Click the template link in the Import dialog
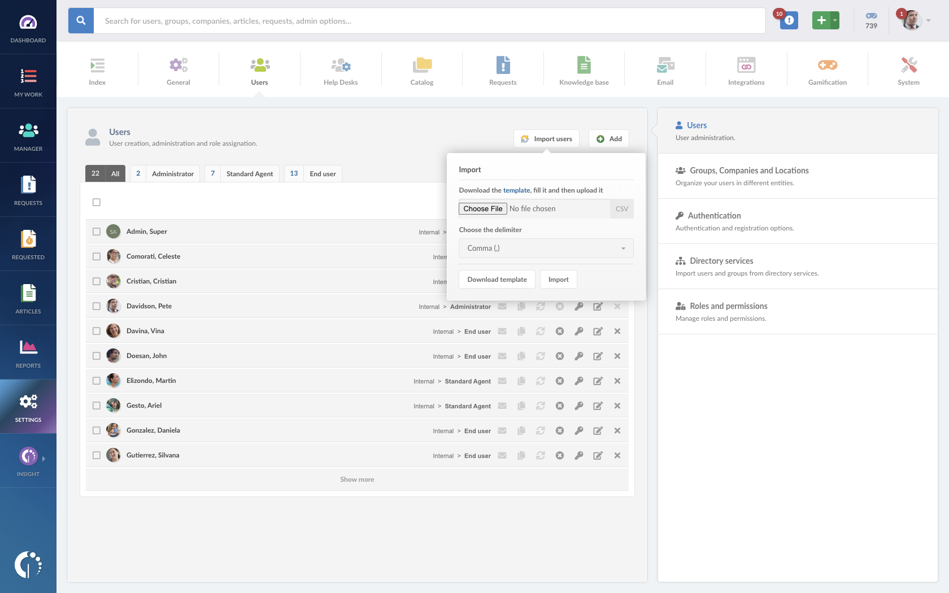The height and width of the screenshot is (593, 949). pos(516,190)
